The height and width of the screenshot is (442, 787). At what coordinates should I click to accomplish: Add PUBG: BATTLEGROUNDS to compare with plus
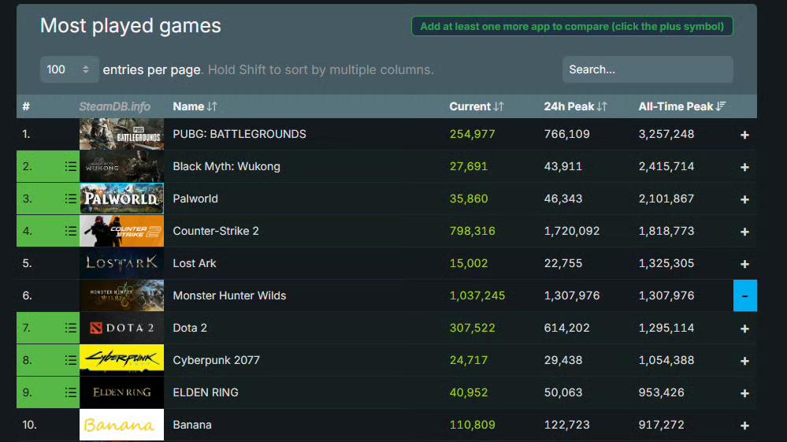tap(744, 135)
